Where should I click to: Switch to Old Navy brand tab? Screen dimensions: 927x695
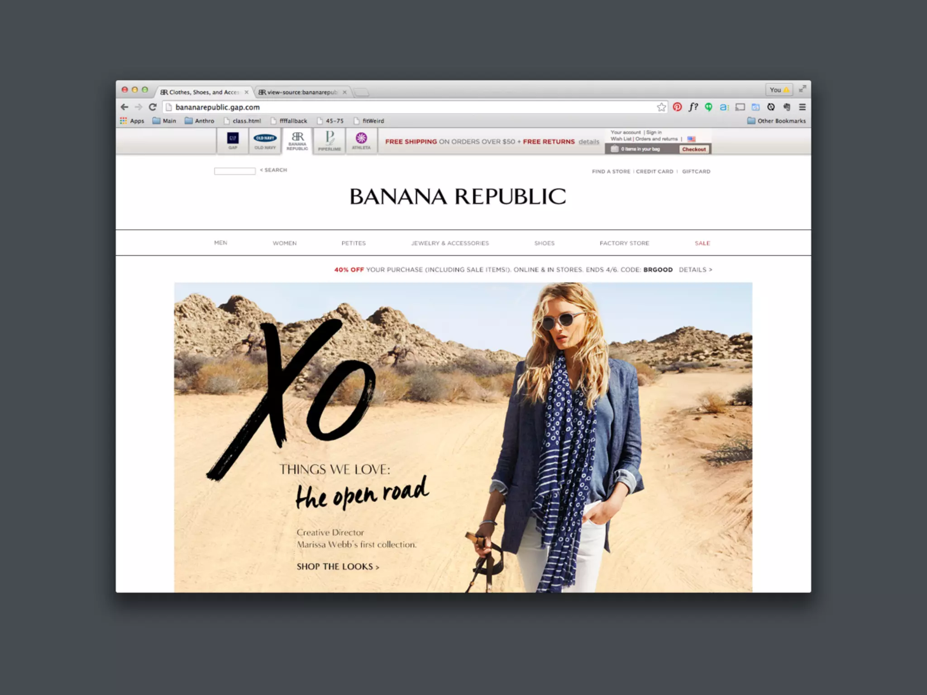tap(265, 141)
